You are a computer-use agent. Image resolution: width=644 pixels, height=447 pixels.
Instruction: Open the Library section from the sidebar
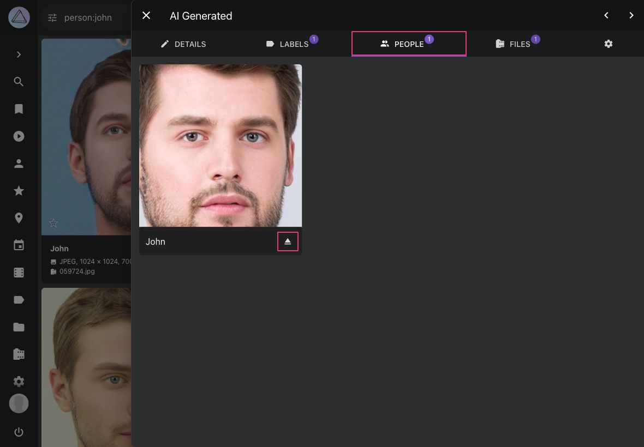(x=19, y=354)
